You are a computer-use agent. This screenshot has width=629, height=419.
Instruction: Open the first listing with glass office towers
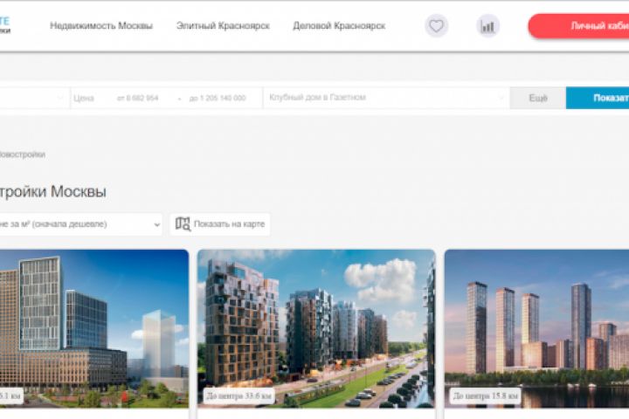pyautogui.click(x=94, y=329)
